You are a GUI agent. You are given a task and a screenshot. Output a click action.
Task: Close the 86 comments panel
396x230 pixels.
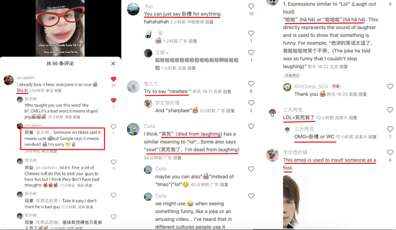[113, 63]
